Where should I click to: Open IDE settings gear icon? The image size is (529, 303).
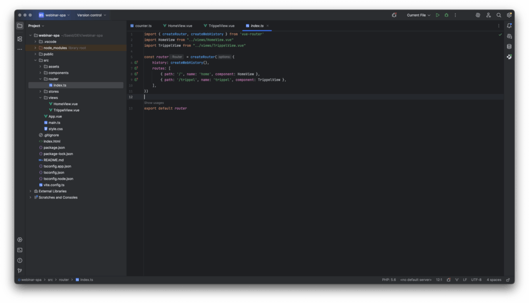[509, 15]
